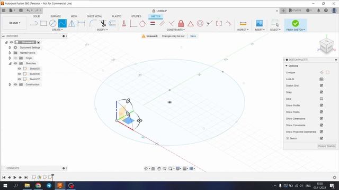
Task: Click the Pan hand tool in navigation bar
Action: 159,168
